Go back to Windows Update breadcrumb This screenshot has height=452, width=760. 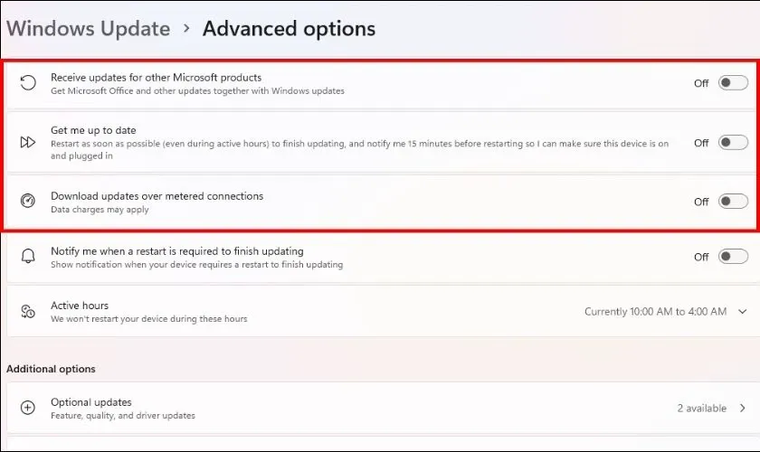point(88,28)
